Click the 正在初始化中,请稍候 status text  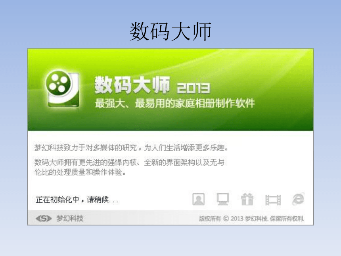click(x=77, y=200)
